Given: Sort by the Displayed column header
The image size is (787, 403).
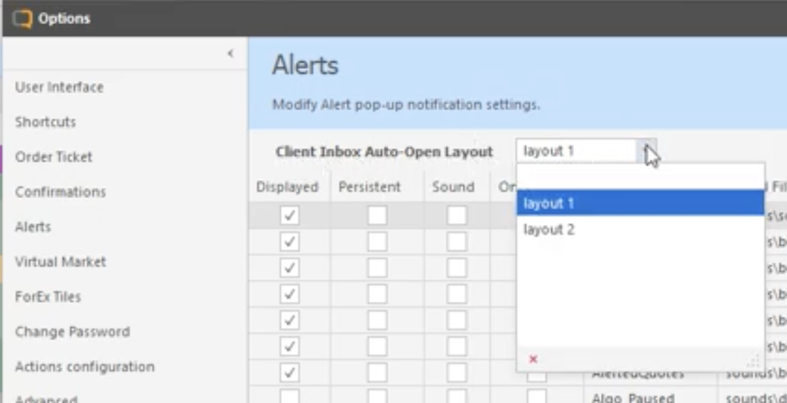Looking at the screenshot, I should [287, 187].
